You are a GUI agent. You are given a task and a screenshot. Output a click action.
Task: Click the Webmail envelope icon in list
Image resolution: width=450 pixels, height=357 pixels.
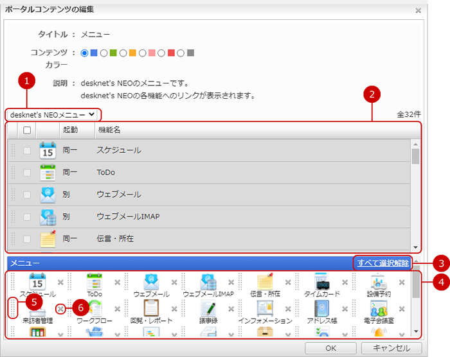click(48, 195)
